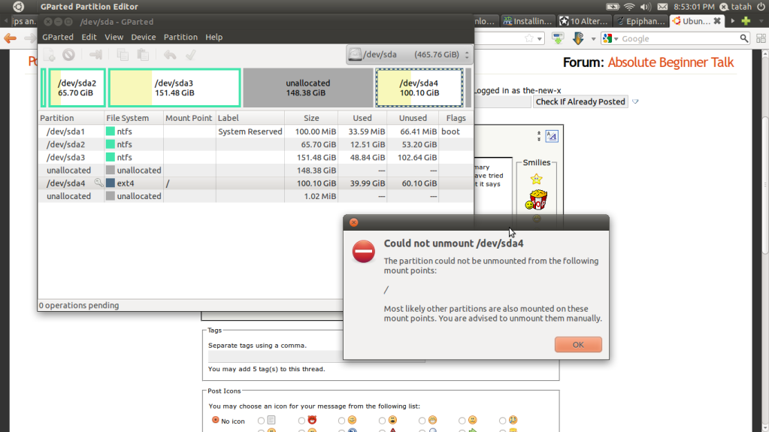The width and height of the screenshot is (769, 432).
Task: Open the tatah user menu
Action: tap(736, 6)
